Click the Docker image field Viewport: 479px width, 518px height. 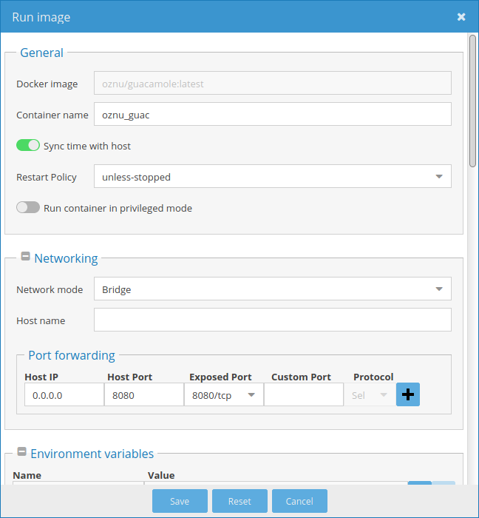pos(273,83)
